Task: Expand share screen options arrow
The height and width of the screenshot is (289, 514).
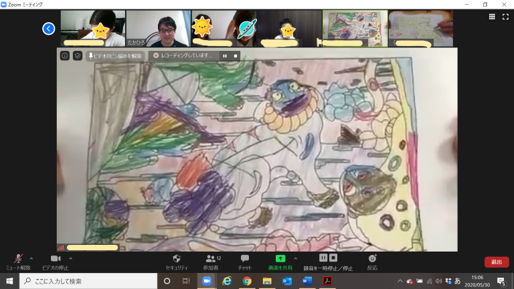Action: 295,258
